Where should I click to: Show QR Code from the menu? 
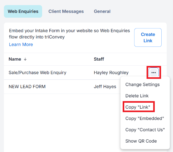coord(141,141)
